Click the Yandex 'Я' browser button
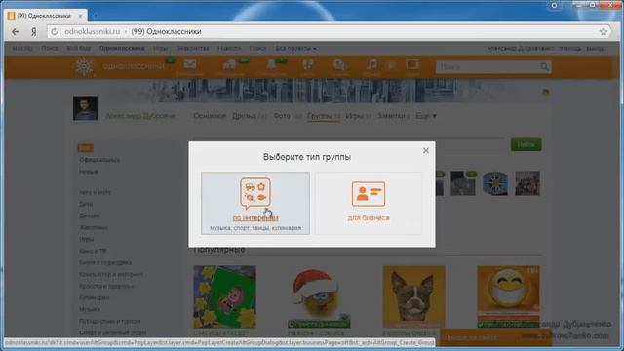 pyautogui.click(x=34, y=32)
